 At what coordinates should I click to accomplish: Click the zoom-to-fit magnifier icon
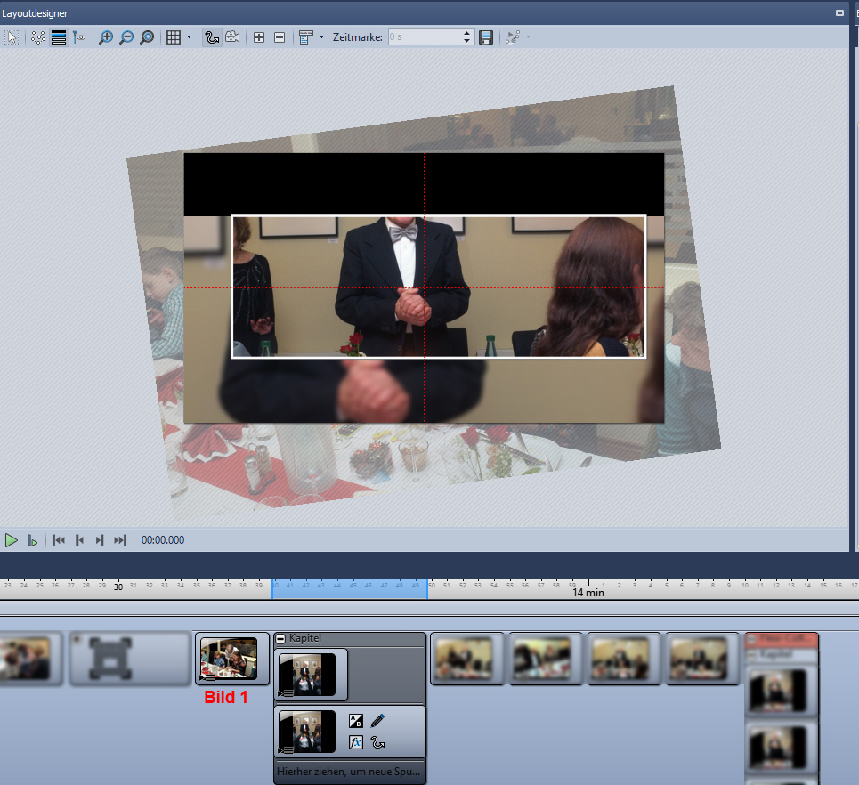click(x=147, y=37)
